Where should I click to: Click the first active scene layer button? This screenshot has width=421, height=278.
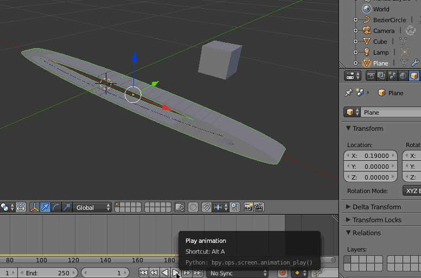point(117,204)
